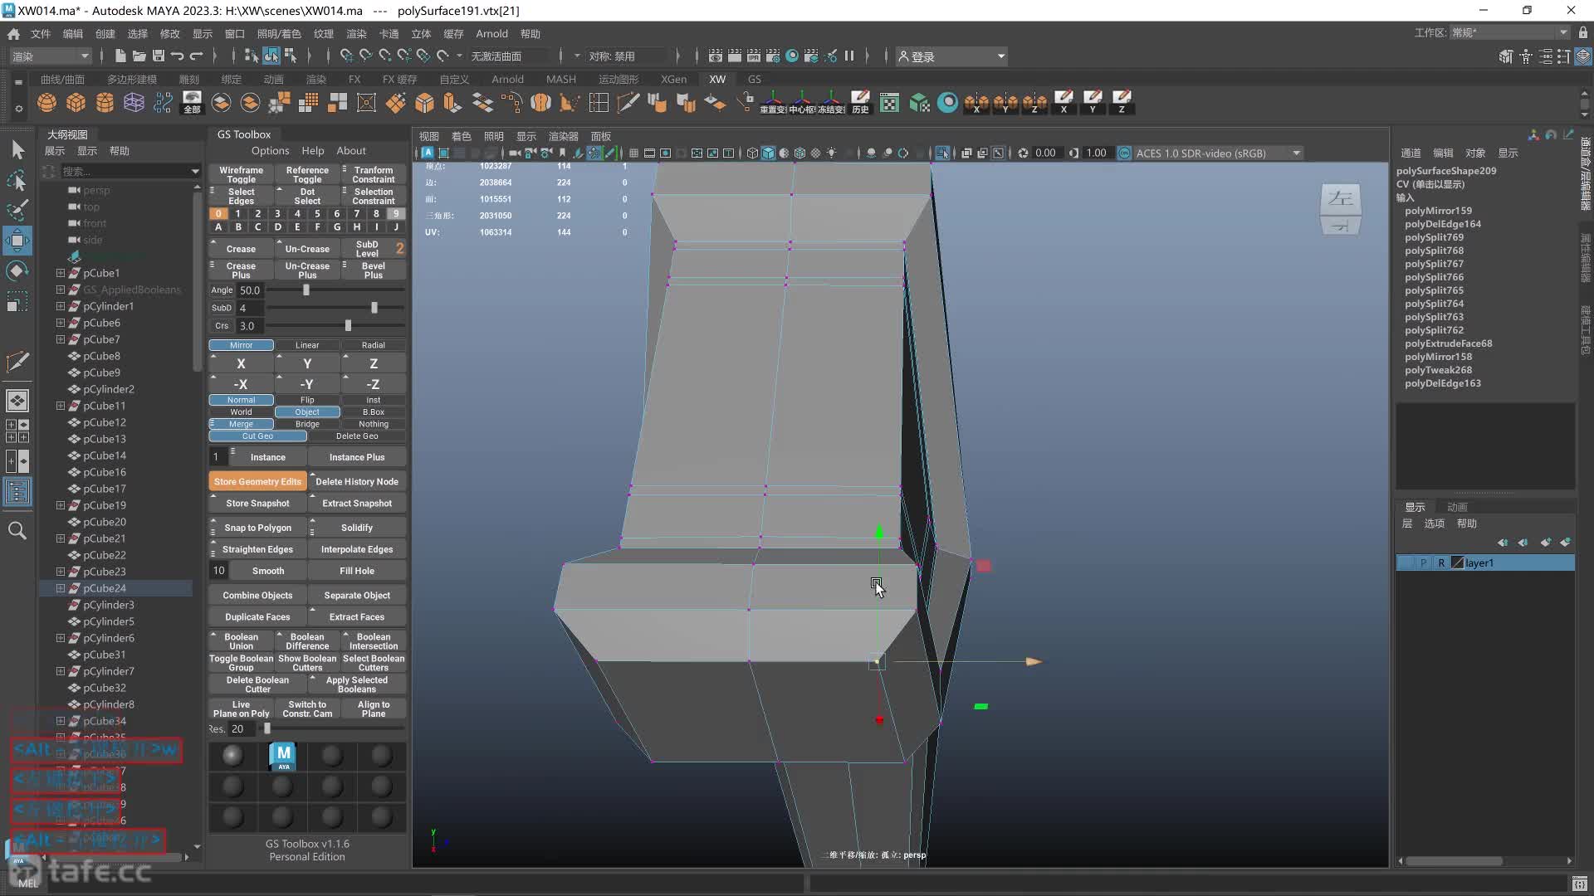Expand the pCube24 node in Outliner

(x=60, y=588)
